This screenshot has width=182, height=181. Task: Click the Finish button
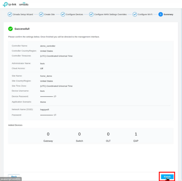click(x=167, y=176)
